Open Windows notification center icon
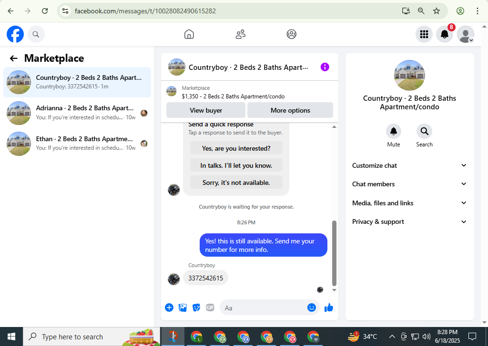This screenshot has height=346, width=488. pyautogui.click(x=472, y=336)
